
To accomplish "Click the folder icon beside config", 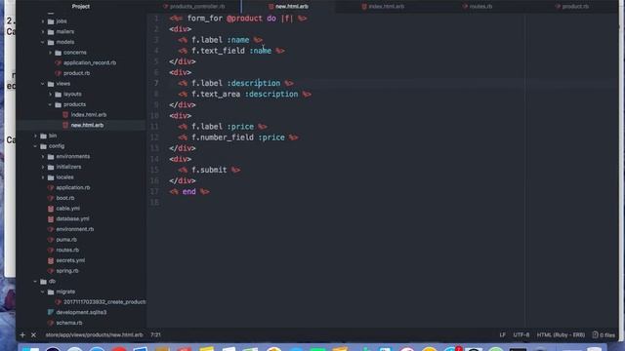I will [x=43, y=146].
